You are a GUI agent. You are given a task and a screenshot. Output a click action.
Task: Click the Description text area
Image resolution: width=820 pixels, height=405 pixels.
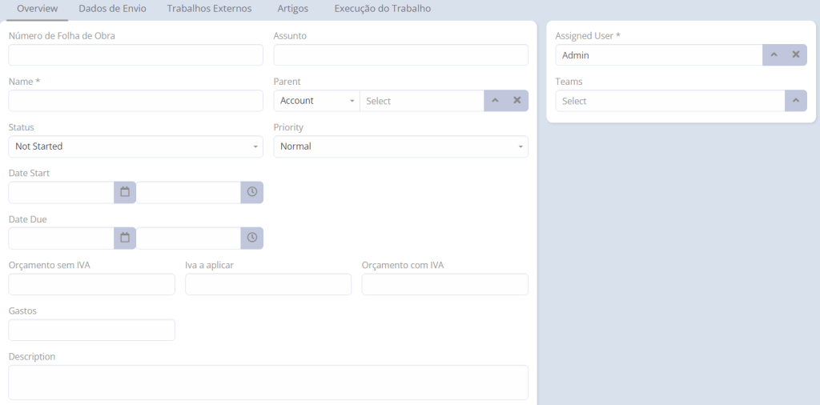[x=268, y=383]
